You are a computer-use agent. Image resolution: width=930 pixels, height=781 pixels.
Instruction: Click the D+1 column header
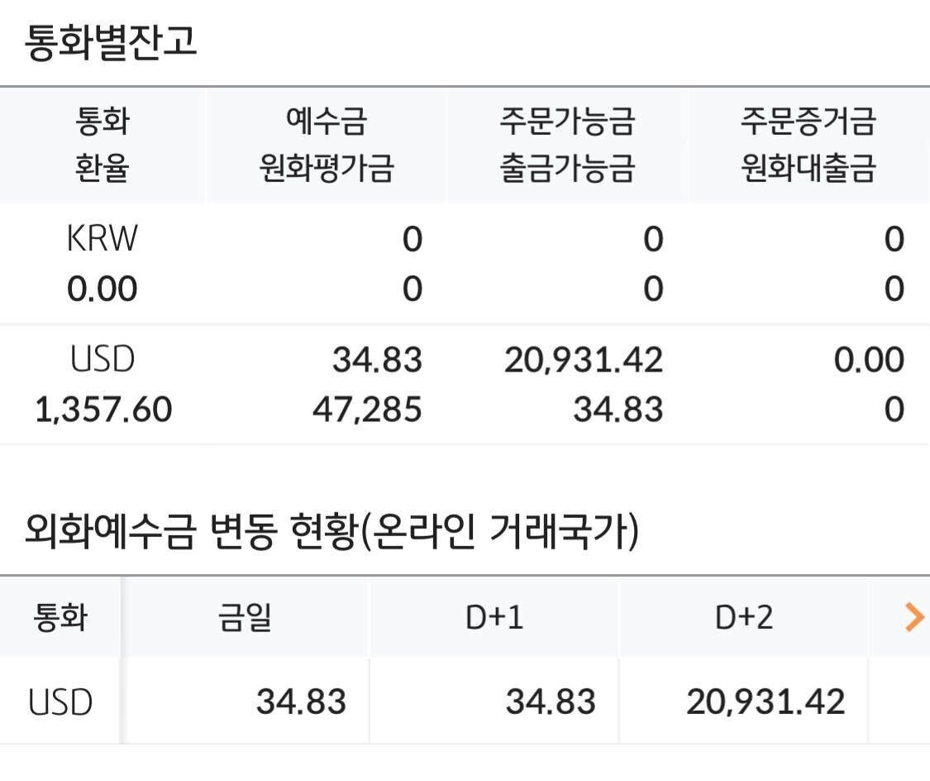tap(493, 616)
